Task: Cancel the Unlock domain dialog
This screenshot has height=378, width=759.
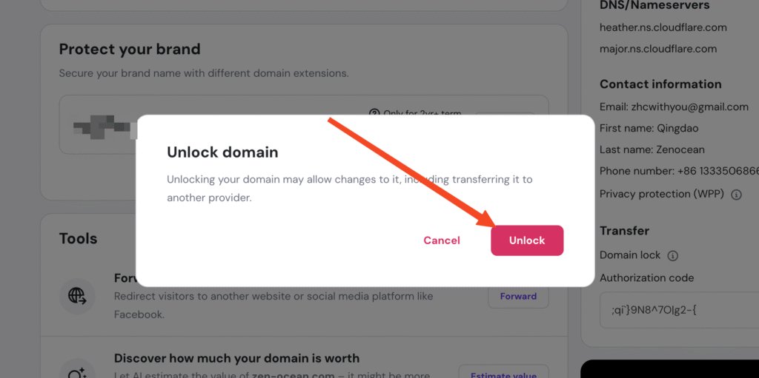Action: click(x=442, y=240)
